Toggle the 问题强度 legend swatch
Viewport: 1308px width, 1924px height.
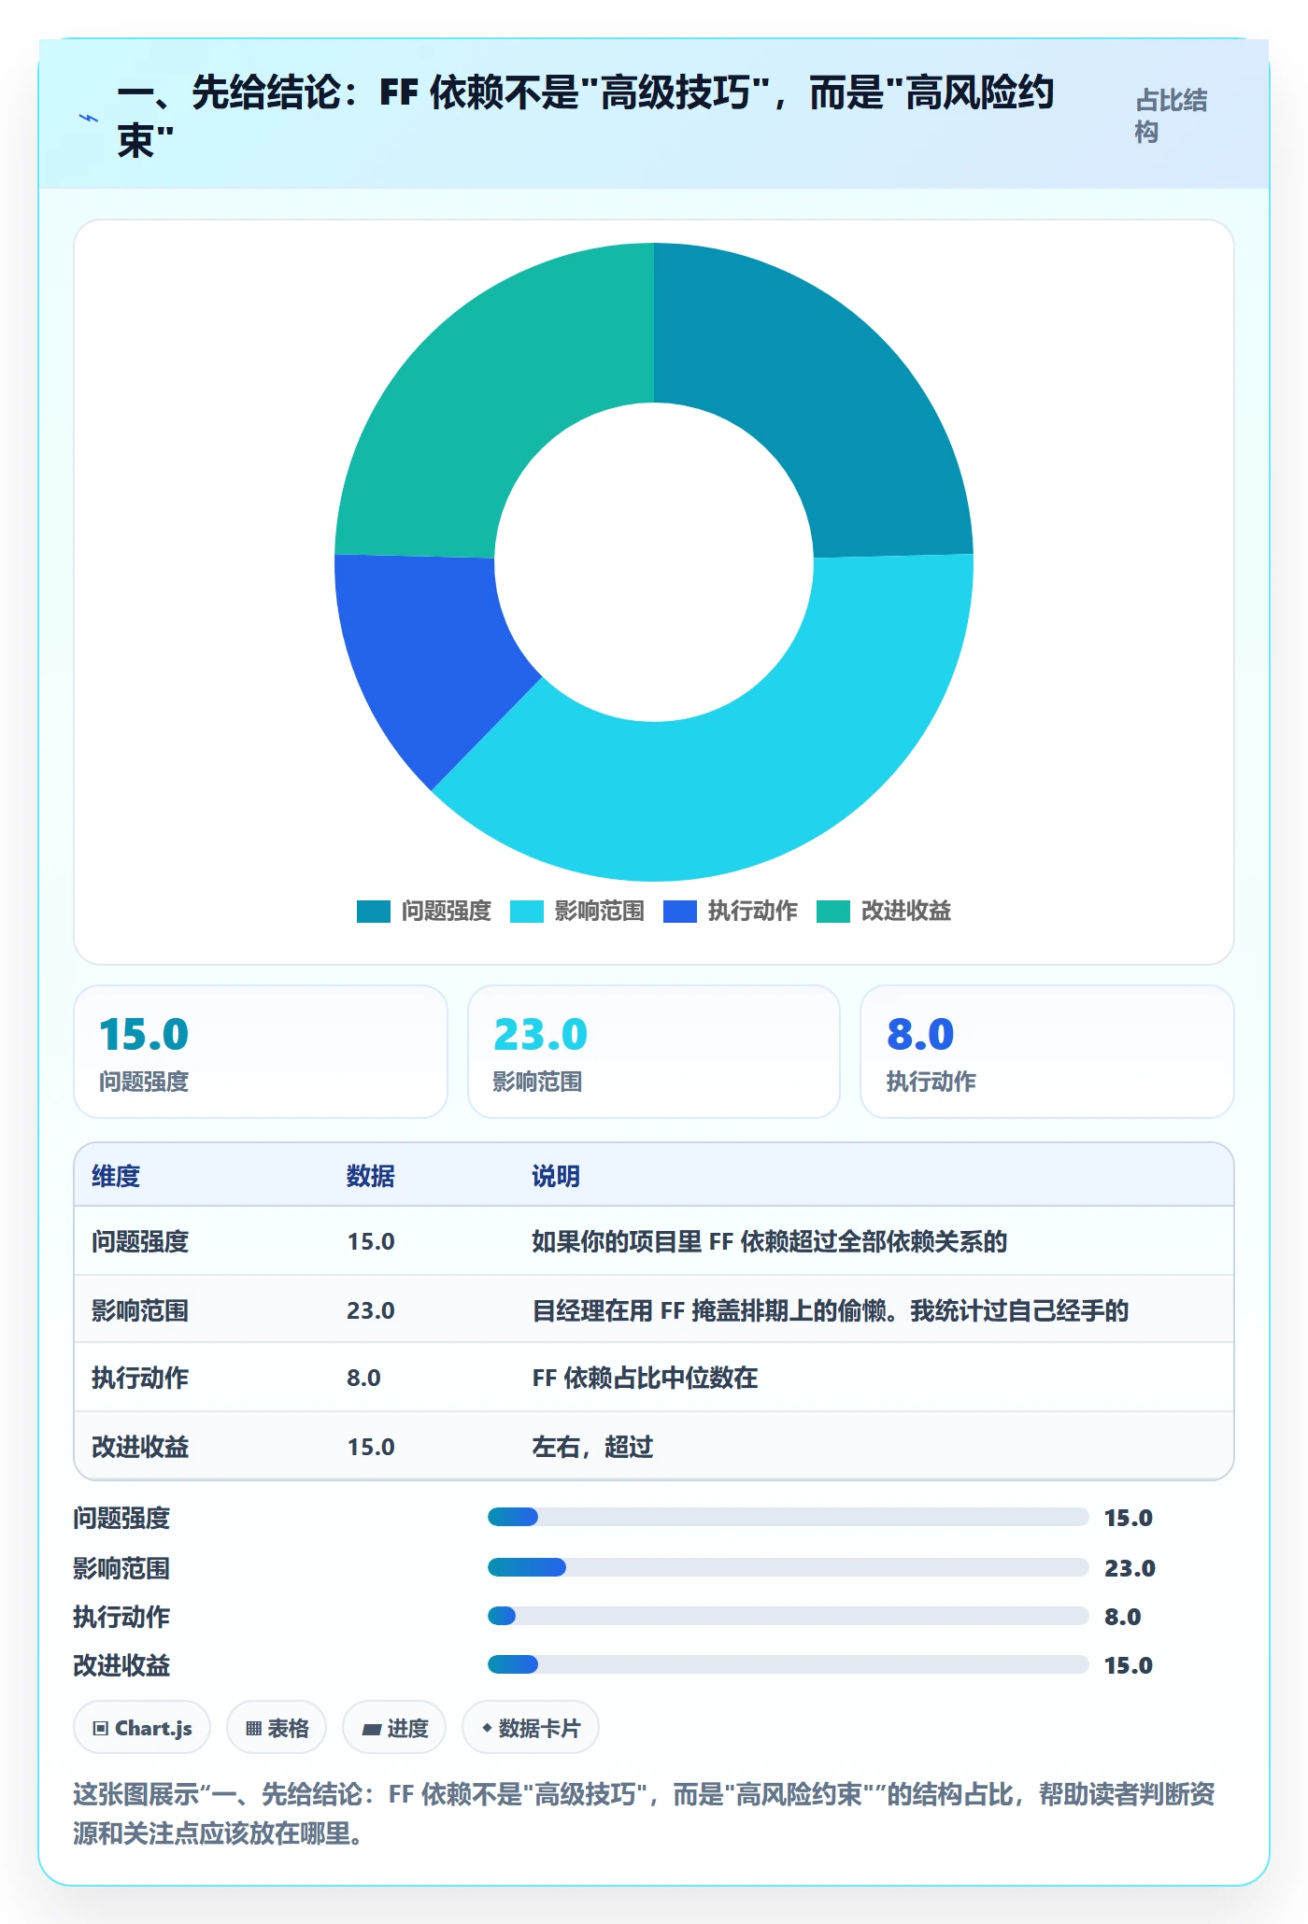click(373, 911)
